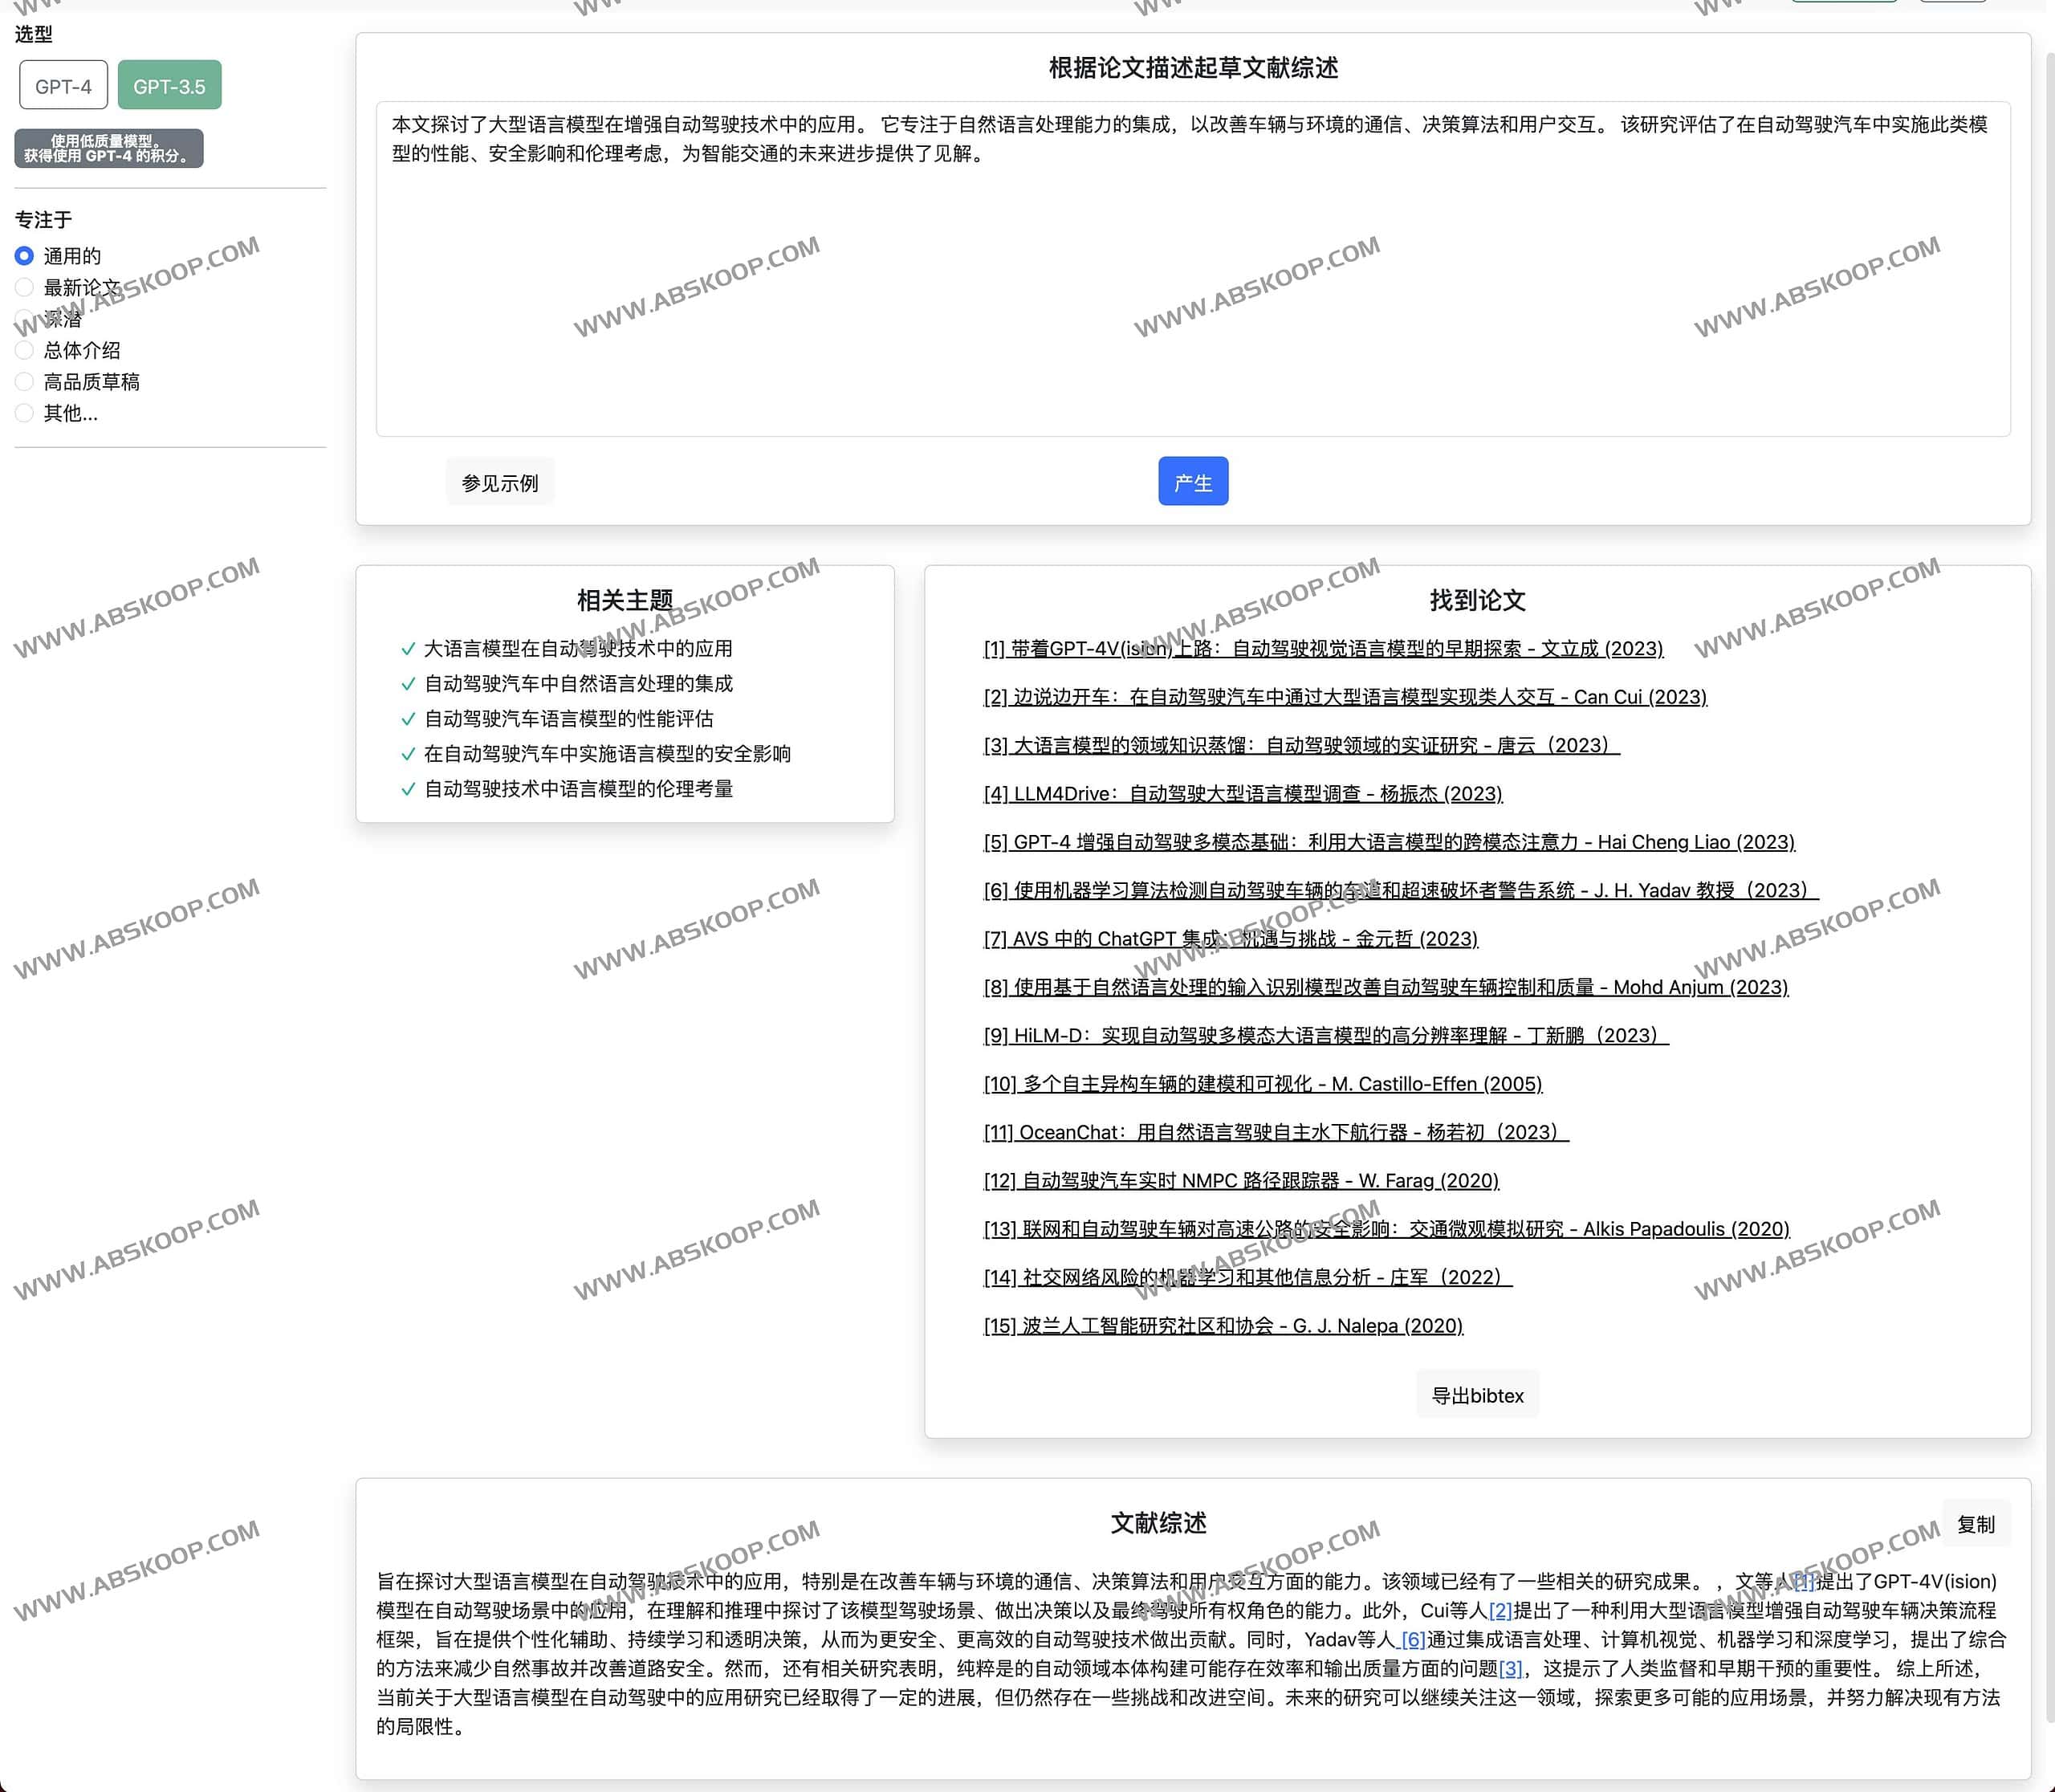Click the checkmark icon beside "自动驾驶汽车语言模型的性能评估"

pos(408,718)
